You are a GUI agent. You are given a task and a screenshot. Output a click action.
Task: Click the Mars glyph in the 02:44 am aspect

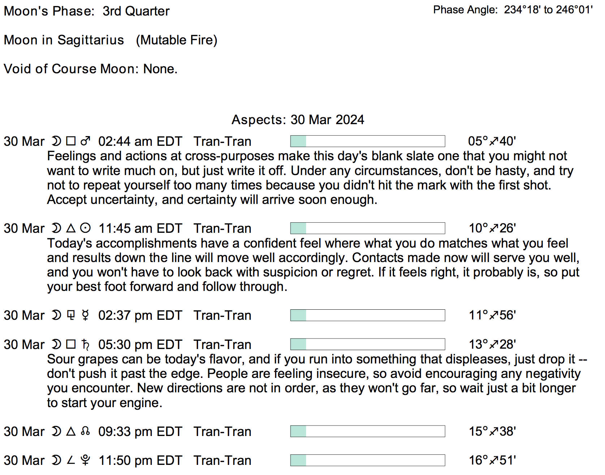click(x=85, y=141)
